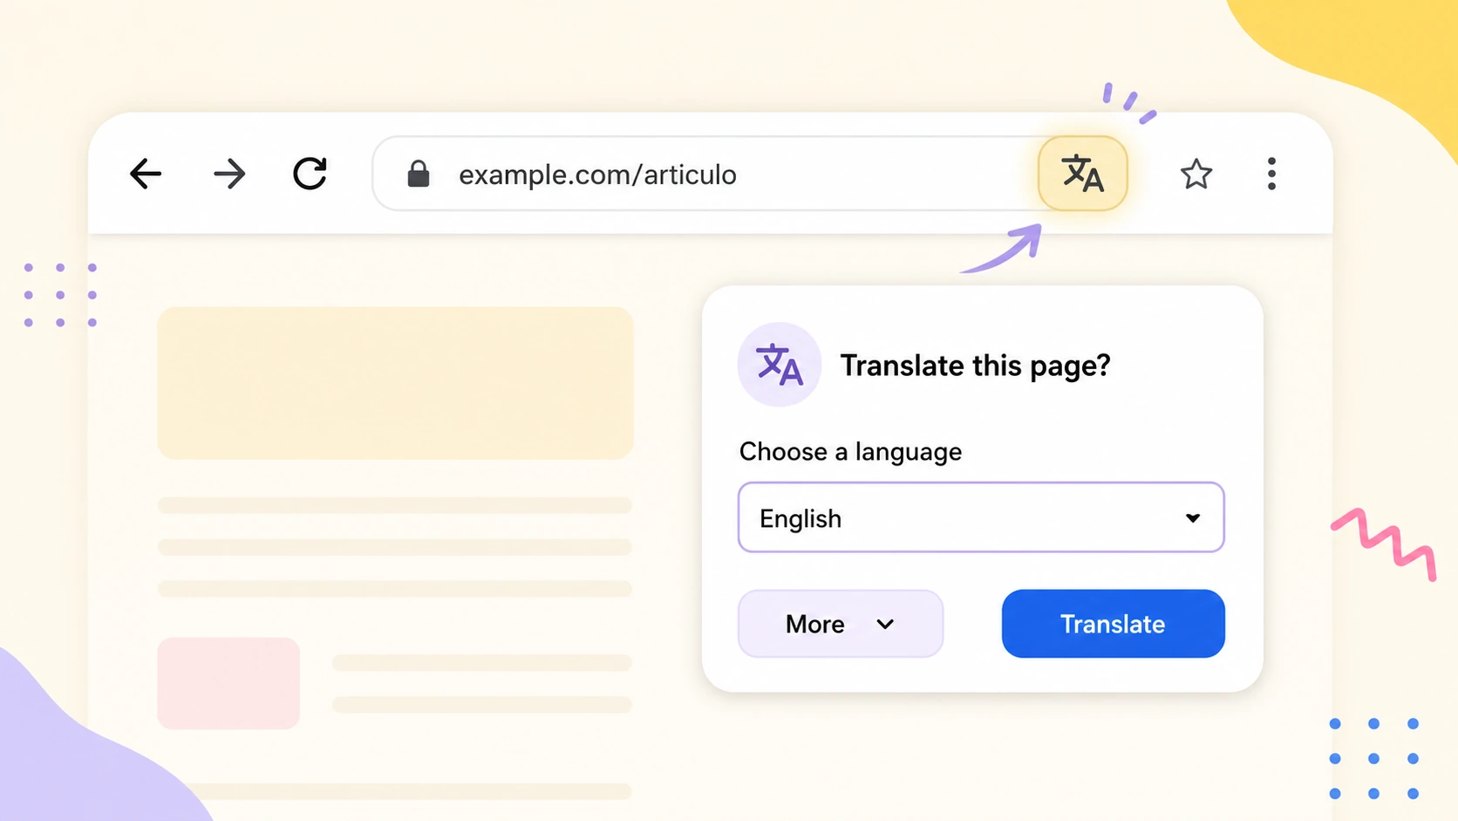Click the translate icon in the popup header
The image size is (1458, 821).
tap(779, 364)
